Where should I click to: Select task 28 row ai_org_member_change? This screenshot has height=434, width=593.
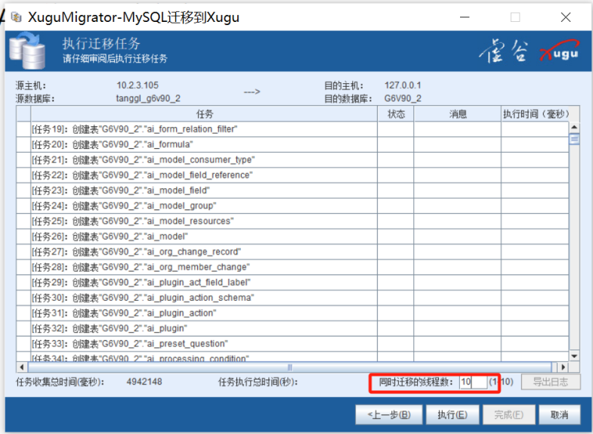(292, 267)
